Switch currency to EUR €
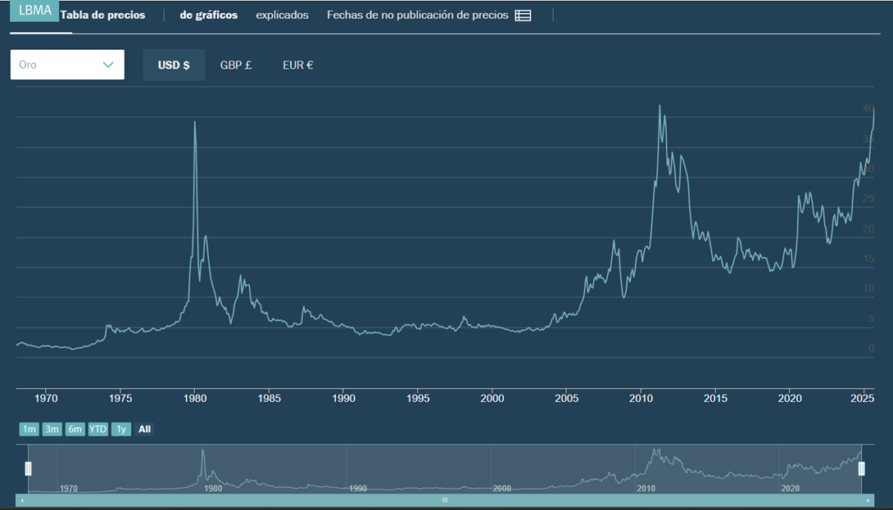This screenshot has height=510, width=893. [297, 65]
